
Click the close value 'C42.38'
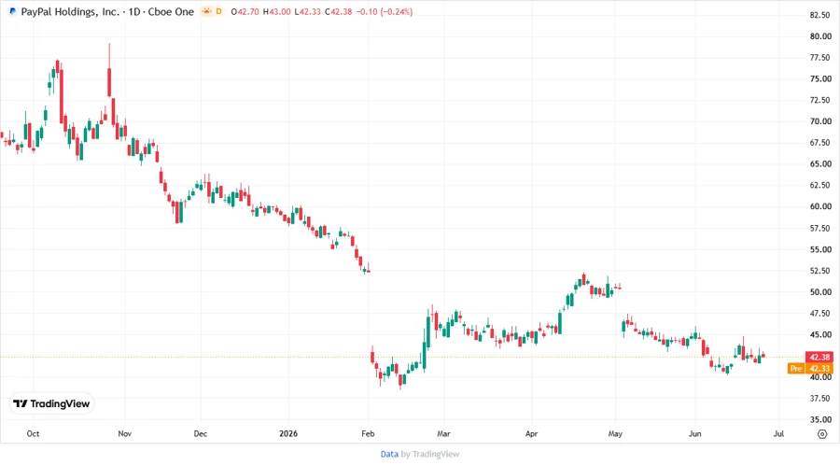tap(339, 12)
